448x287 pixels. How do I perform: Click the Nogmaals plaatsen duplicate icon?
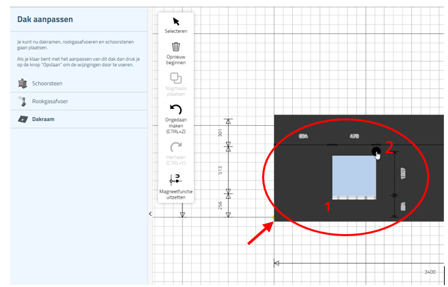(176, 78)
